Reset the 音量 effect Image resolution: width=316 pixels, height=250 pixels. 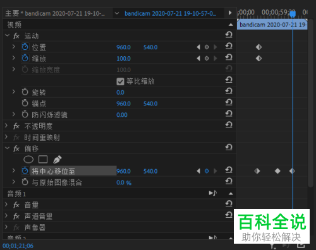(229, 204)
